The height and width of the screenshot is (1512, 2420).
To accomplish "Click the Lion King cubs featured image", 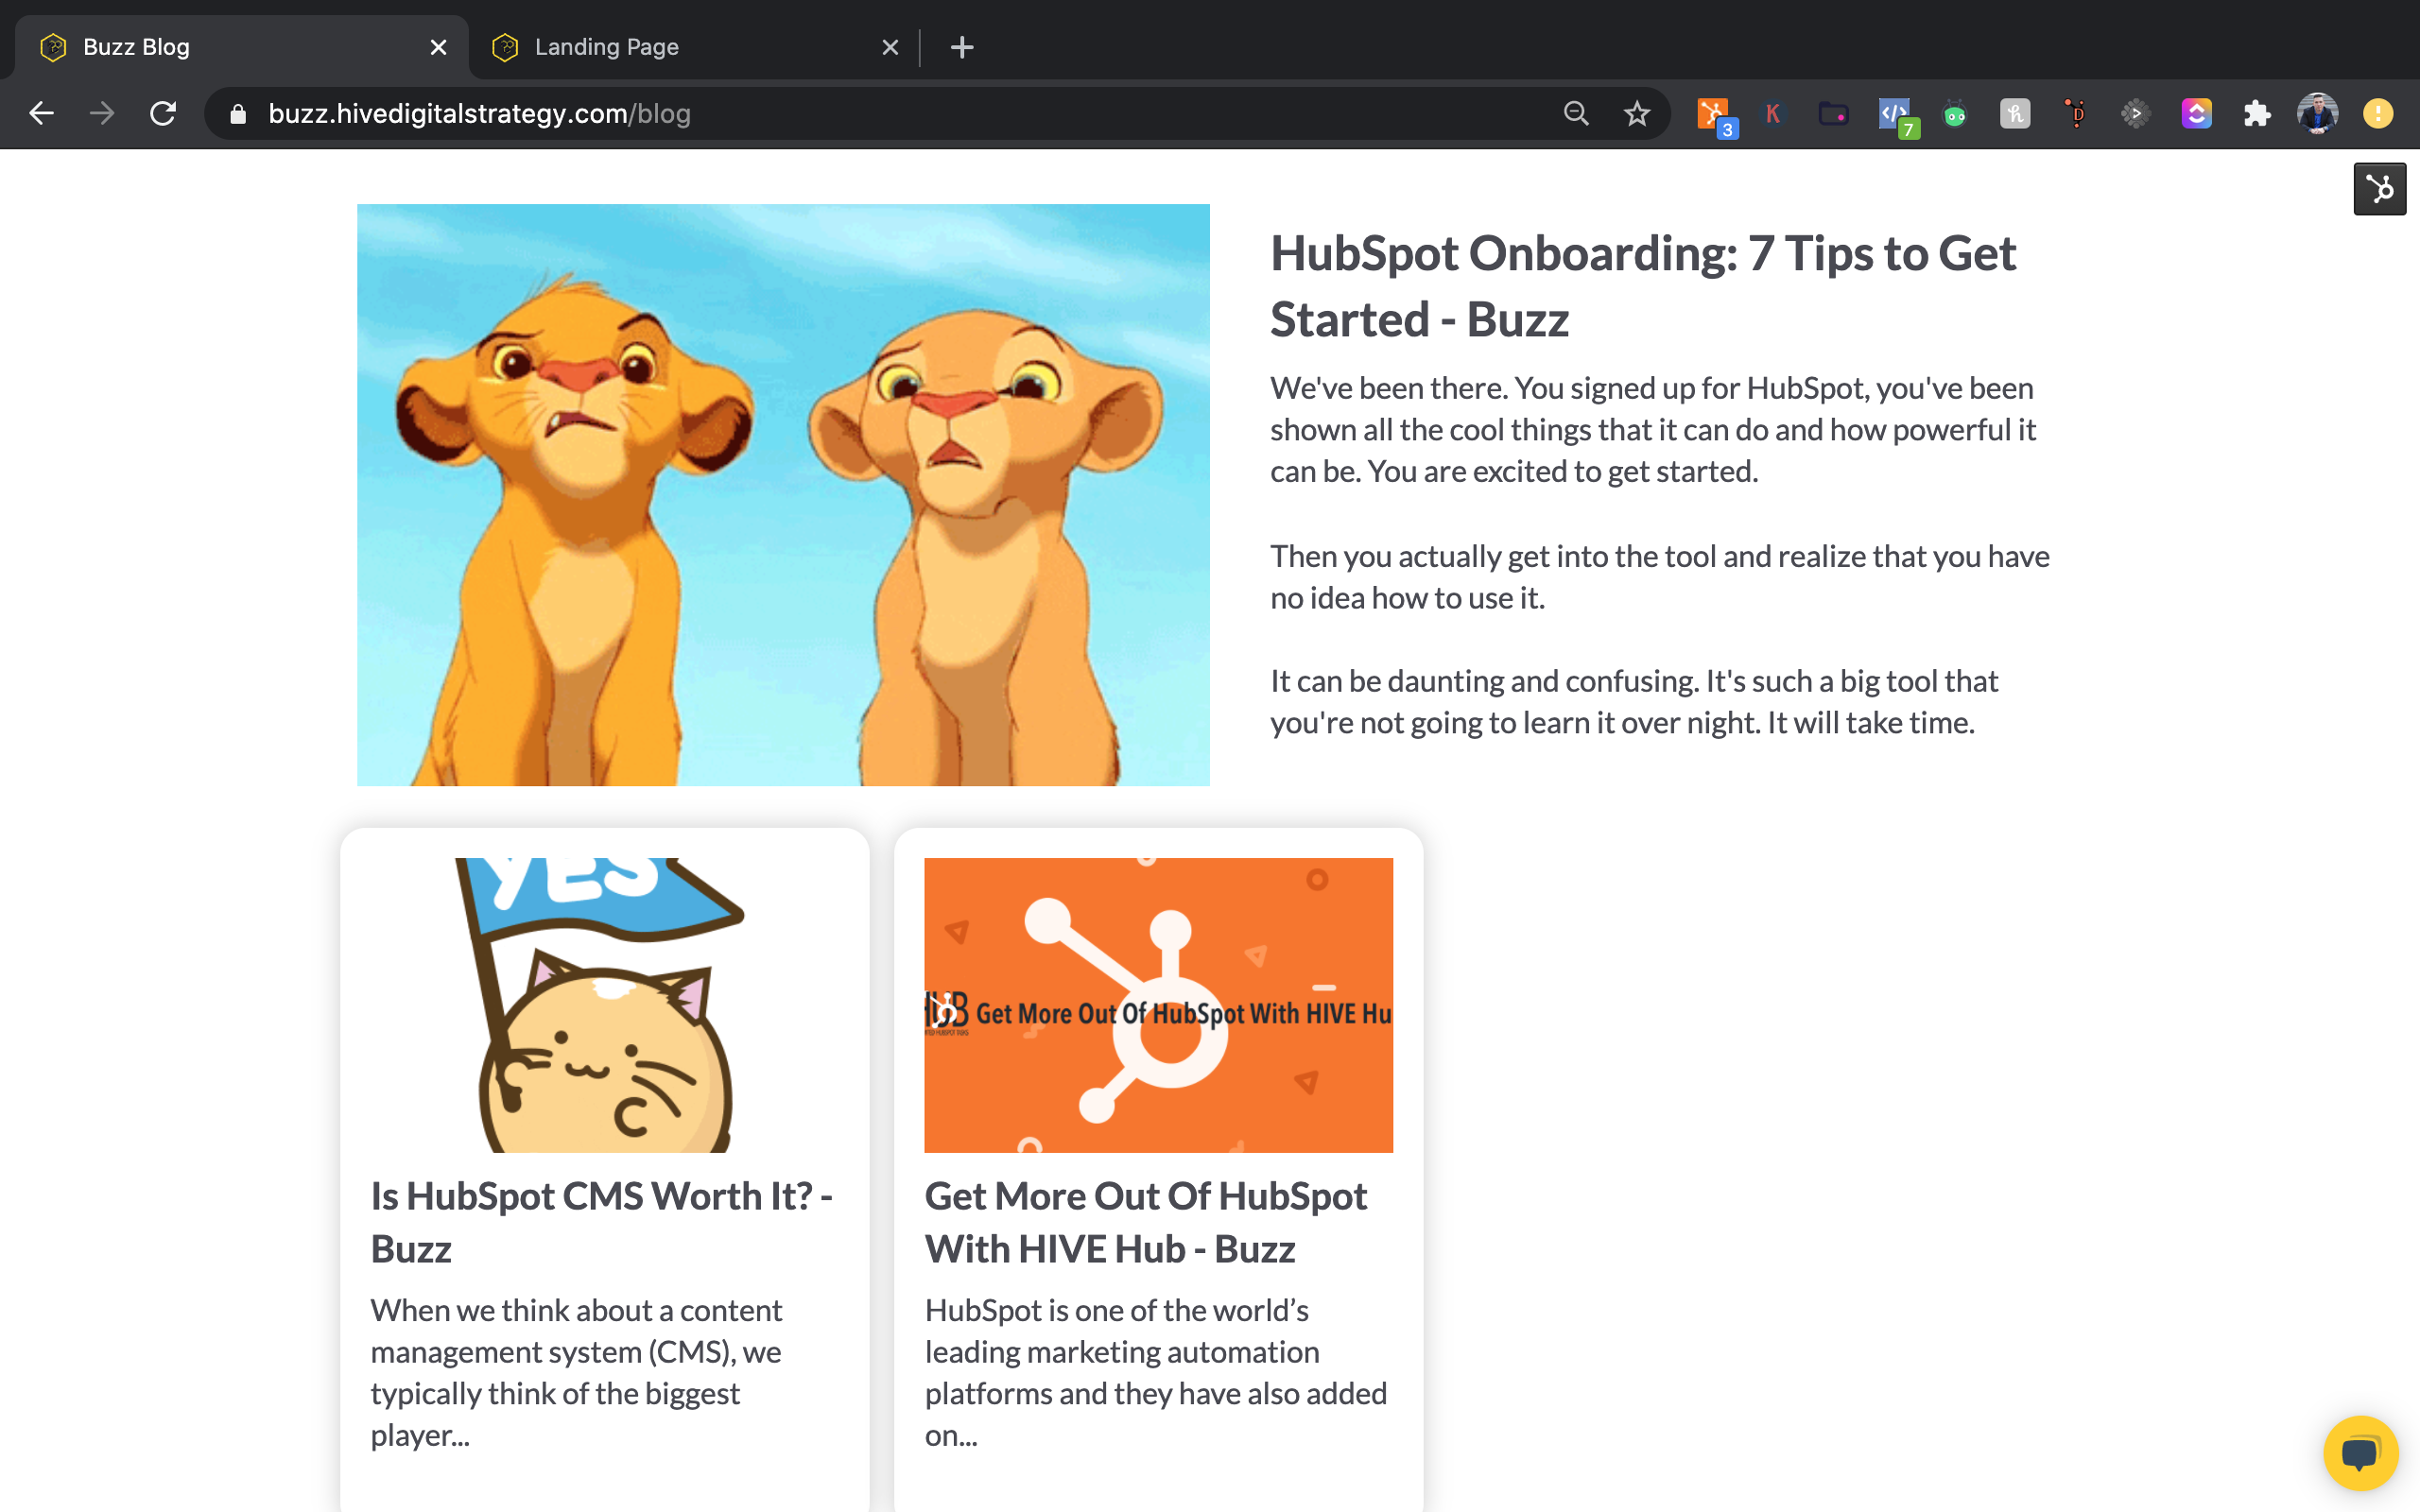I will 783,495.
